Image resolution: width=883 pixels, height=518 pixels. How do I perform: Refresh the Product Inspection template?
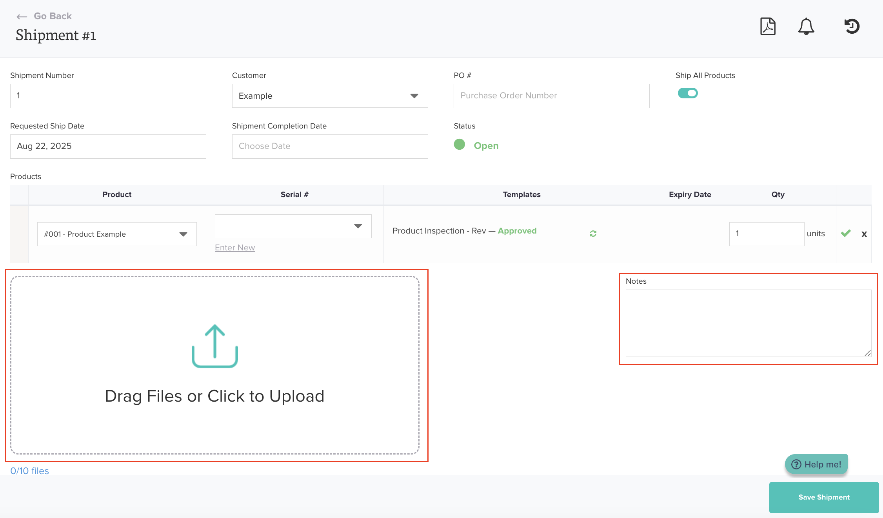[x=593, y=234]
